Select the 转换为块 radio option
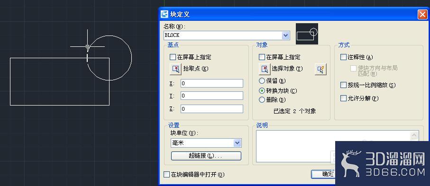Screen dimensions: 430x186 coord(262,90)
